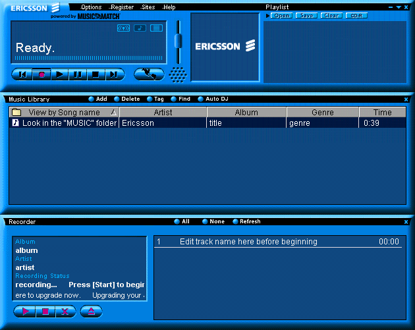Click the song progress bar under Ready
415x330 pixels.
[x=89, y=58]
